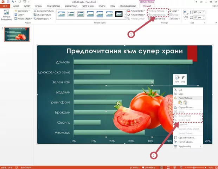This screenshot has height=169, width=218.
Task: Switch to the ANIMATIONS tab
Action: 71,6
